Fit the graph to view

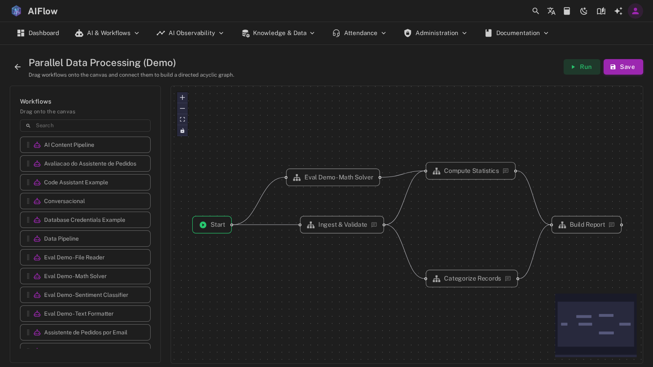click(182, 119)
